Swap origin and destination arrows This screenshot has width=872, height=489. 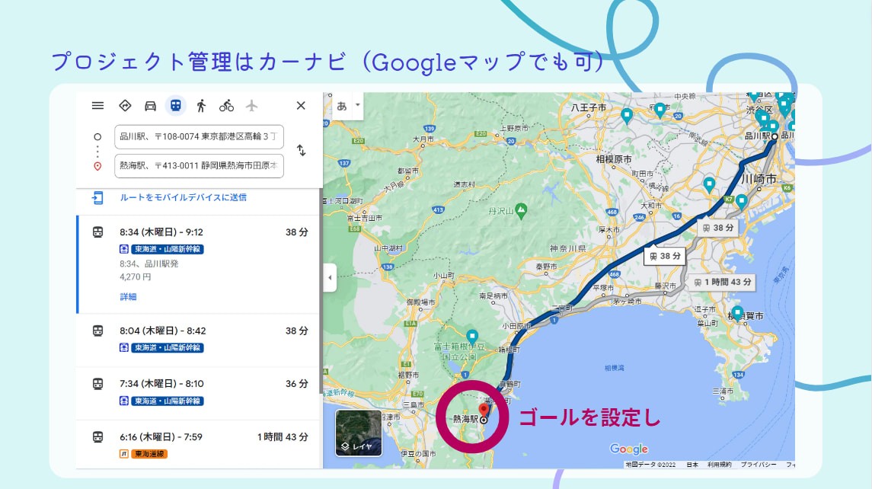[301, 150]
